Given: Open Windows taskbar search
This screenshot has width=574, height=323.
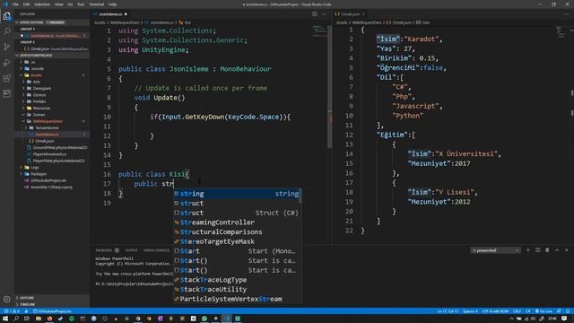Looking at the screenshot, I should [x=16, y=319].
